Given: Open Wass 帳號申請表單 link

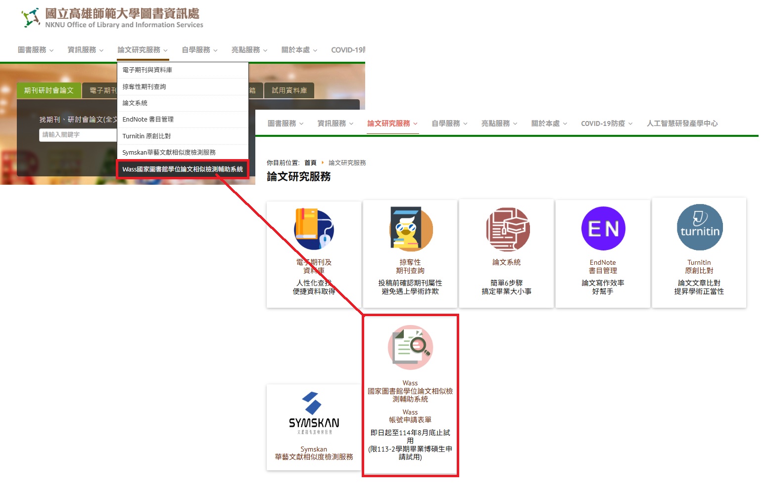Looking at the screenshot, I should tap(410, 416).
